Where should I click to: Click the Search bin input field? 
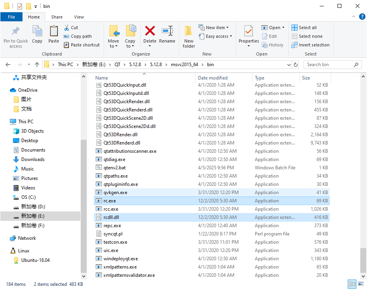pos(329,65)
